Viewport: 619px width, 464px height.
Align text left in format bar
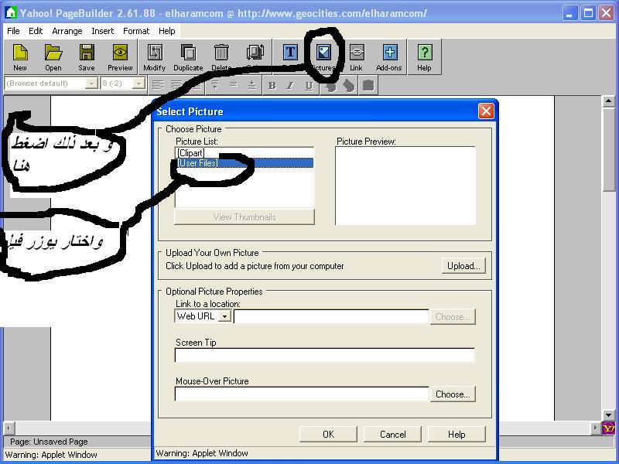click(x=158, y=85)
